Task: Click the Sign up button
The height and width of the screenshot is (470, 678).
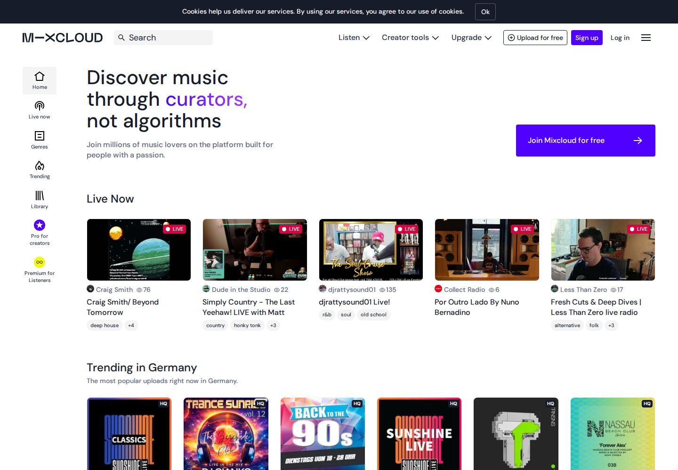Action: click(587, 38)
